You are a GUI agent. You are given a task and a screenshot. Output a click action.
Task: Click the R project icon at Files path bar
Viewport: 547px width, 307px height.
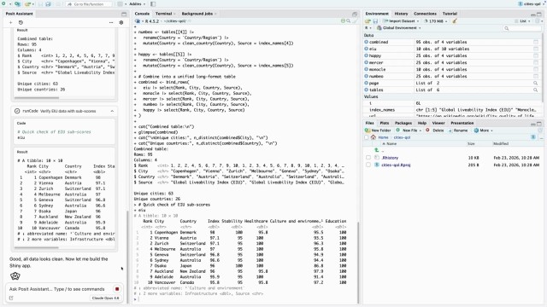tap(533, 137)
